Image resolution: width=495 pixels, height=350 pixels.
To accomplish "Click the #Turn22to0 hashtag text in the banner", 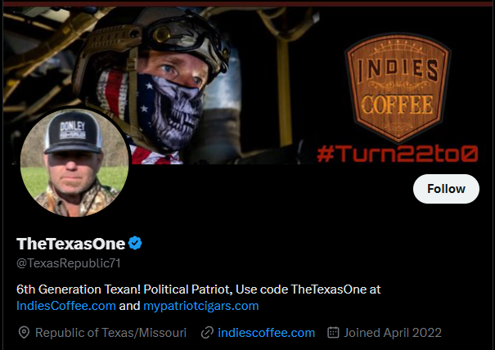I will pyautogui.click(x=398, y=154).
